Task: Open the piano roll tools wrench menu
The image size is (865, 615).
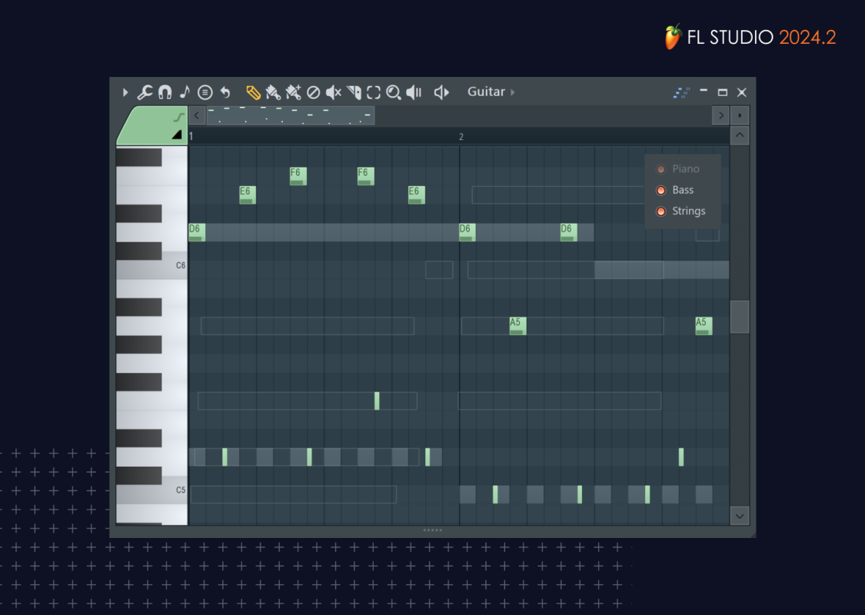Action: (x=145, y=92)
